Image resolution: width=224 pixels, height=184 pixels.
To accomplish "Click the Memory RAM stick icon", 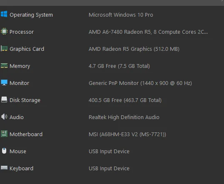I will (x=4, y=66).
